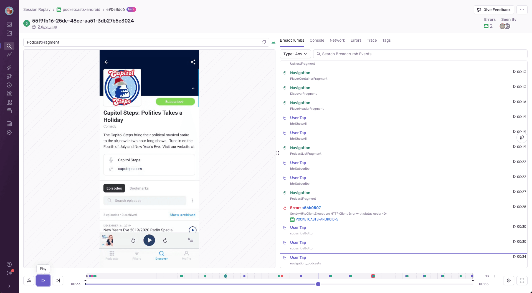Click the Stats bar chart icon in sidebar

(9, 124)
